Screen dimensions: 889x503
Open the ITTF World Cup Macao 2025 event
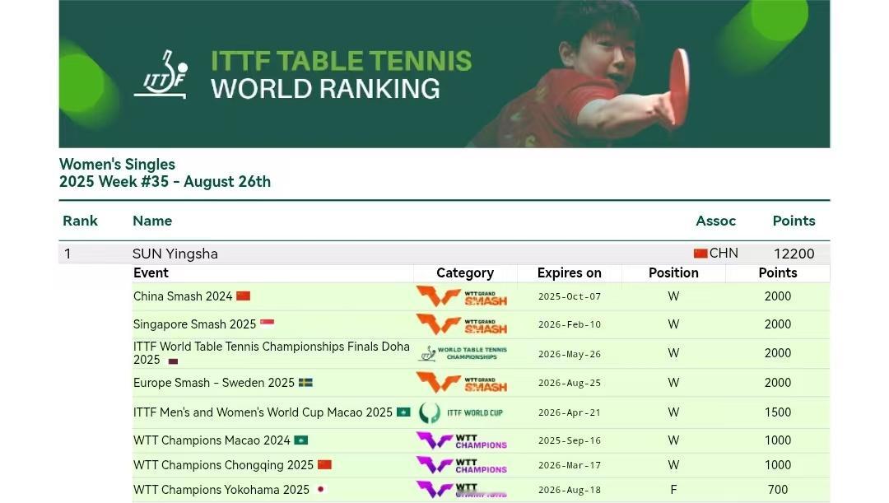[263, 412]
